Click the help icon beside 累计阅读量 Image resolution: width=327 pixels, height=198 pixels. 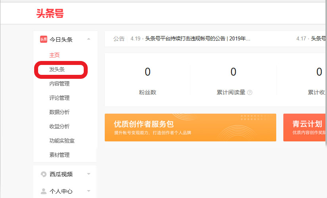pos(250,92)
